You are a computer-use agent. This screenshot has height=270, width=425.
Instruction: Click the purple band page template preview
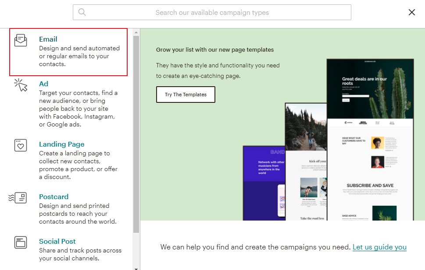click(x=264, y=183)
